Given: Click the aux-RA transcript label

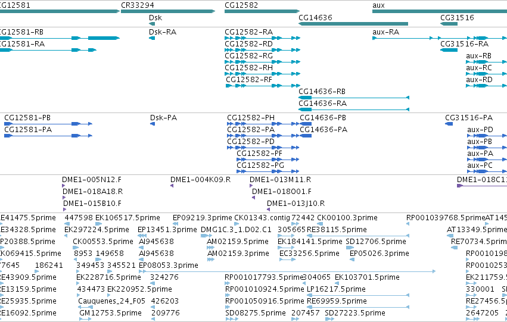Looking at the screenshot, I should coord(385,32).
